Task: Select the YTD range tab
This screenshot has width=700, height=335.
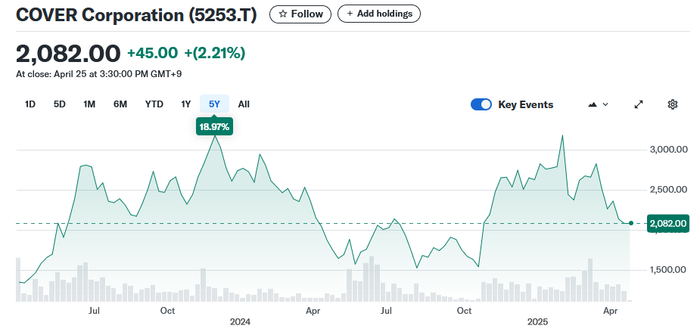Action: 154,104
